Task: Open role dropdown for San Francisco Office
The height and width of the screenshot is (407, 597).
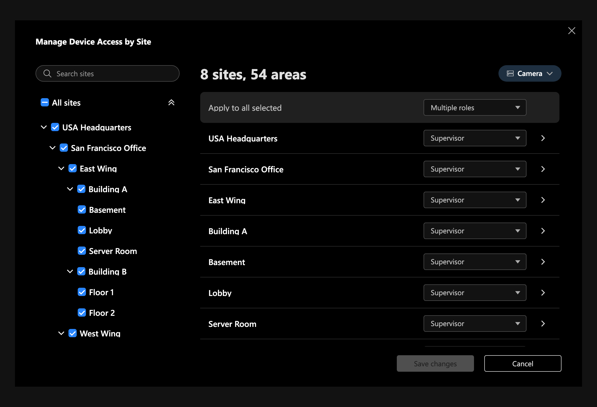Action: click(x=475, y=169)
